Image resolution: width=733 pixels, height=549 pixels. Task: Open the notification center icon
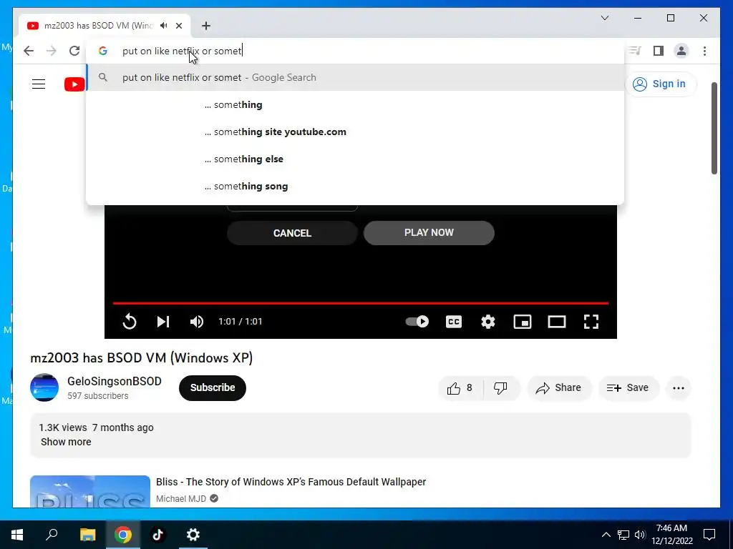click(709, 535)
